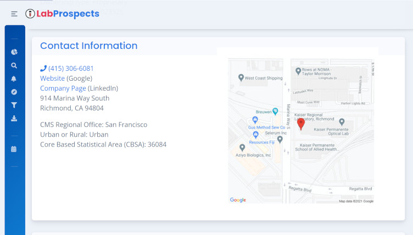Click the phone handset icon
Viewport: 413px width, 235px height.
point(43,69)
